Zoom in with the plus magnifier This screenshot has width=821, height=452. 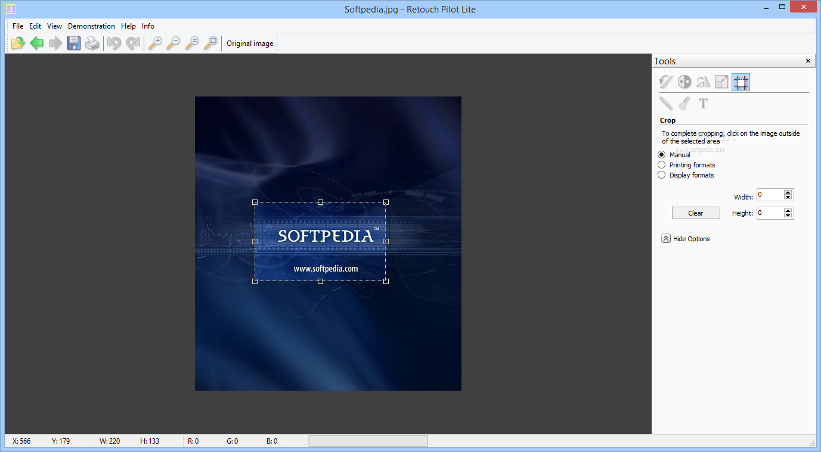[x=155, y=43]
